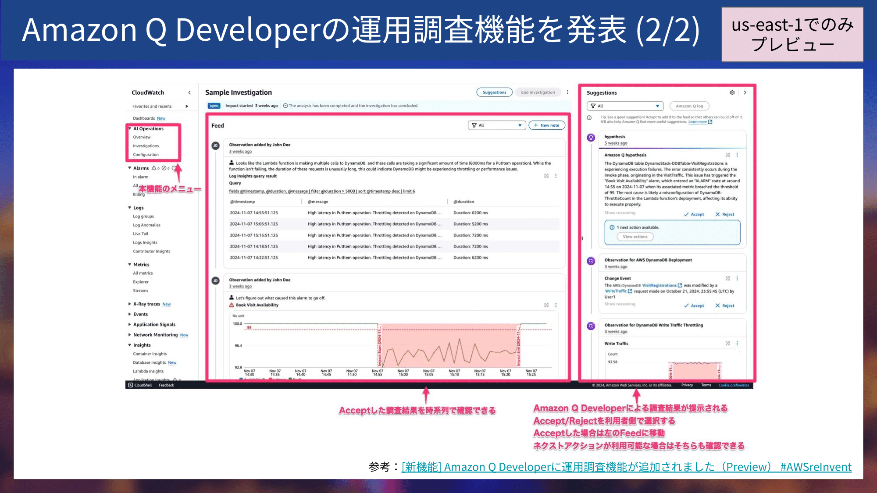Viewport: 877px width, 493px height.
Task: Open Book Visit Availability kebab menu
Action: click(556, 305)
